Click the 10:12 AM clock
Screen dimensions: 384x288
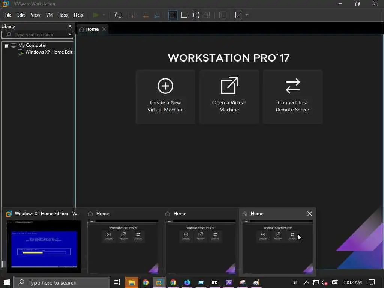coord(352,282)
